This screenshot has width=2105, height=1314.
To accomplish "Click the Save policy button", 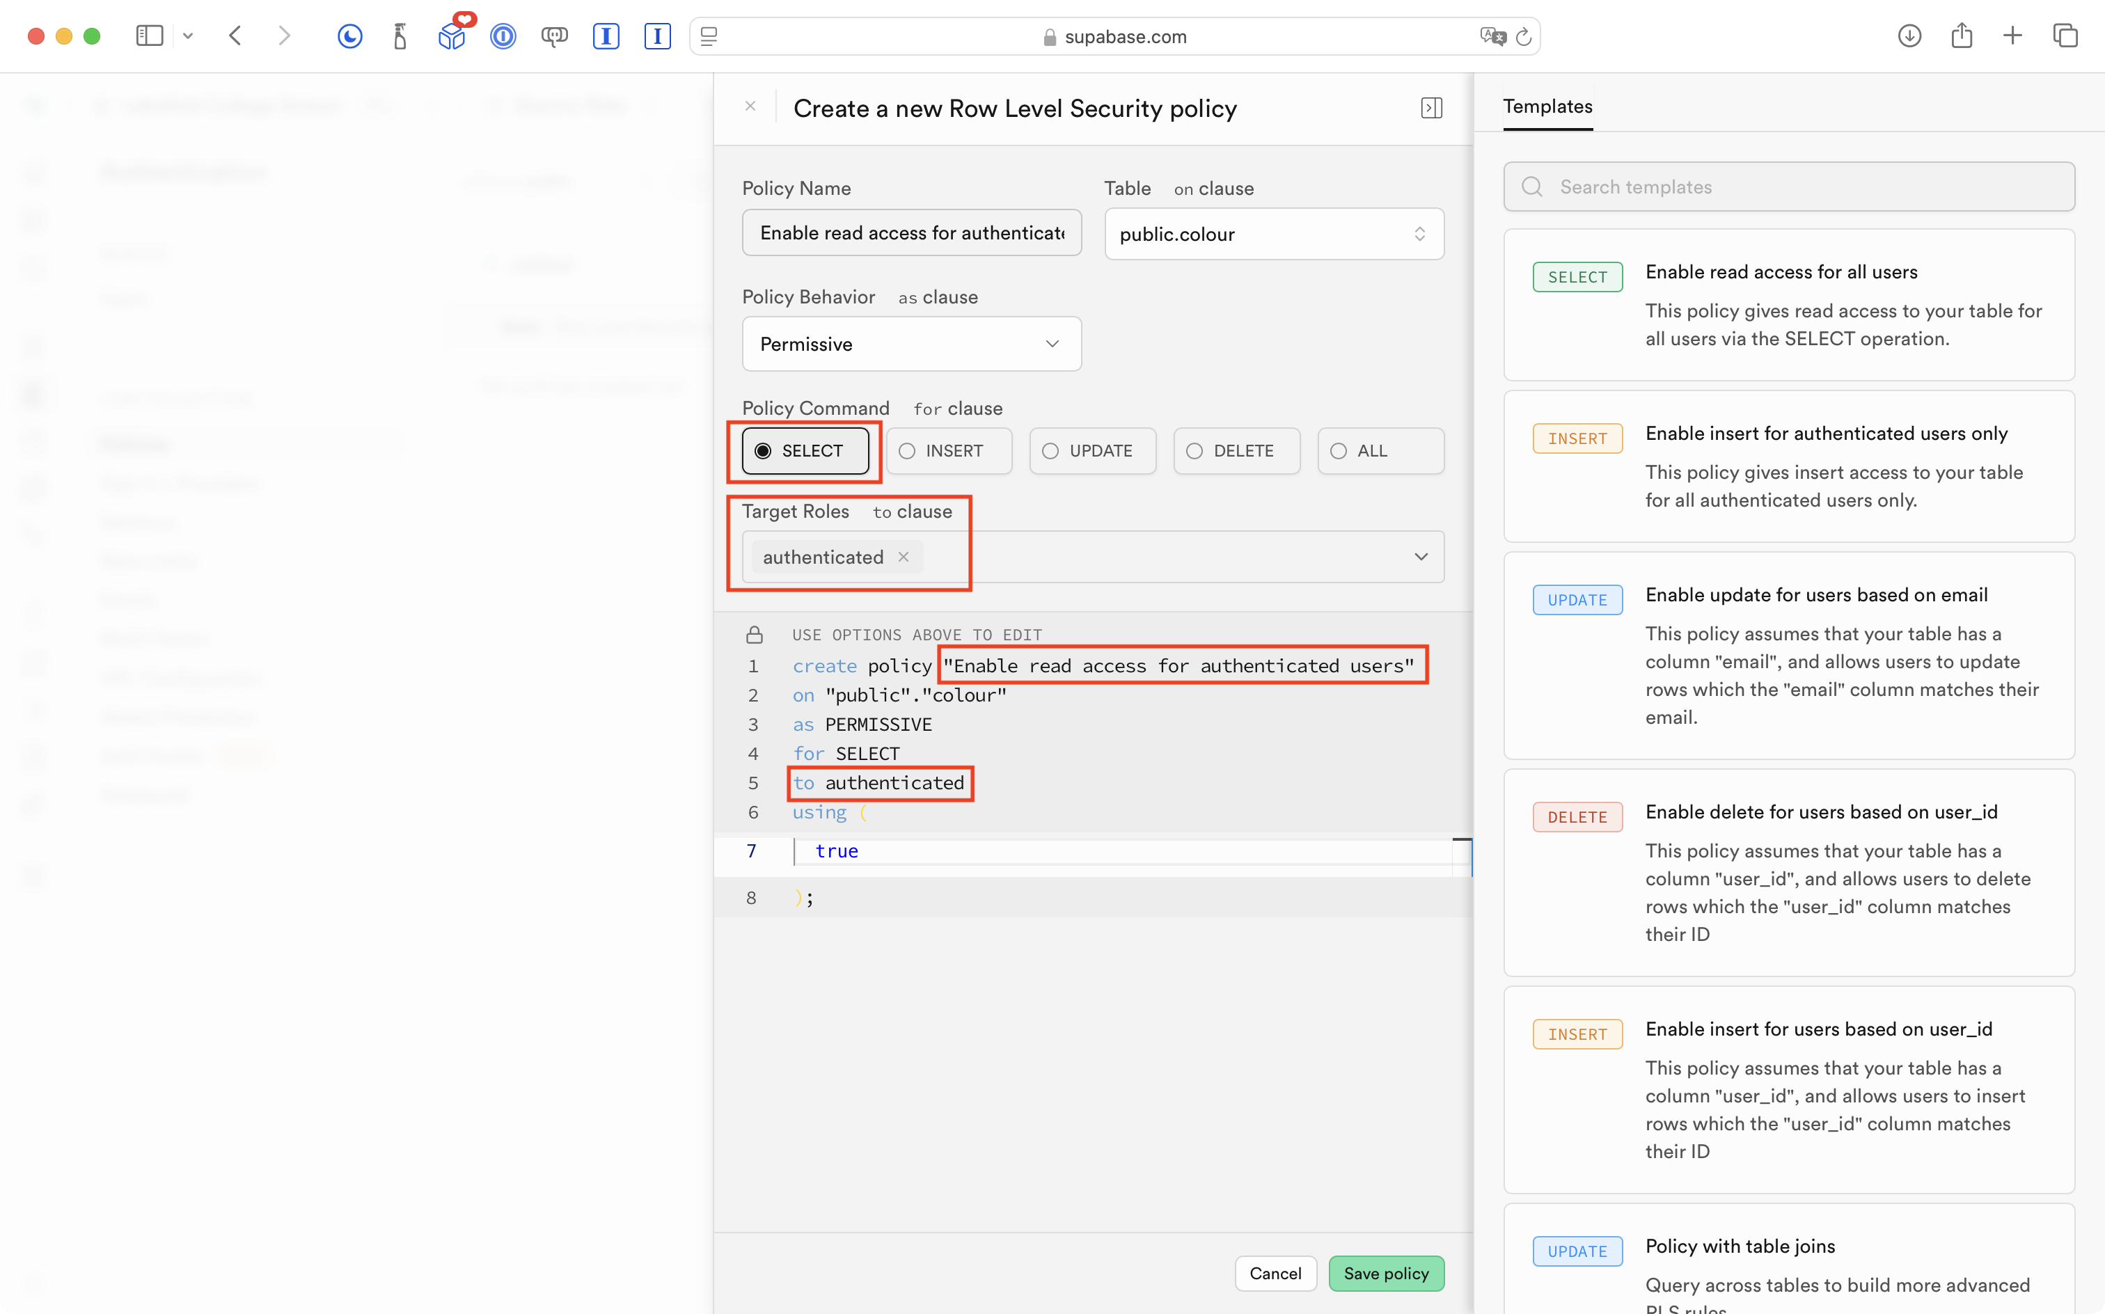I will point(1385,1273).
